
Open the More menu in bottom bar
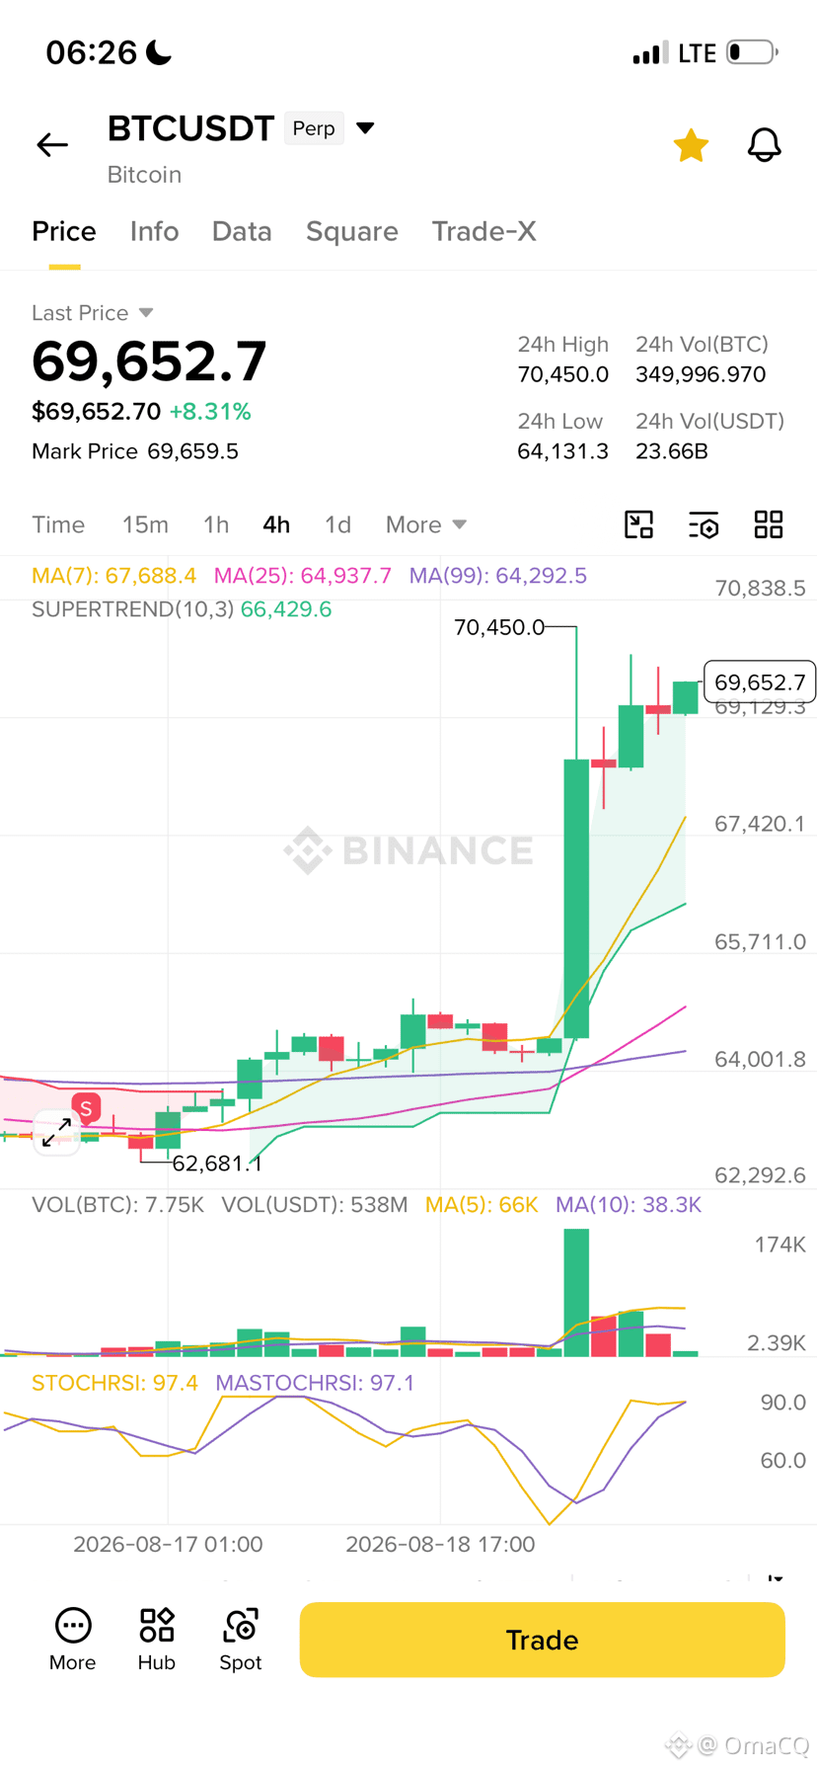coord(73,1640)
